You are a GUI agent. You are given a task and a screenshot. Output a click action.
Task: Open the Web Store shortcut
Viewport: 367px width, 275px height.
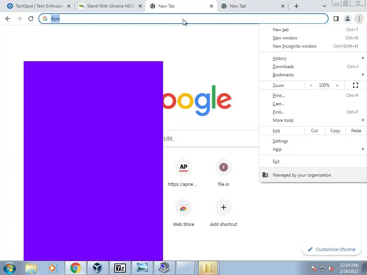pyautogui.click(x=183, y=213)
